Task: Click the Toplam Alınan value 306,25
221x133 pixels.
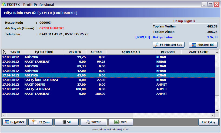Action: tap(212, 32)
